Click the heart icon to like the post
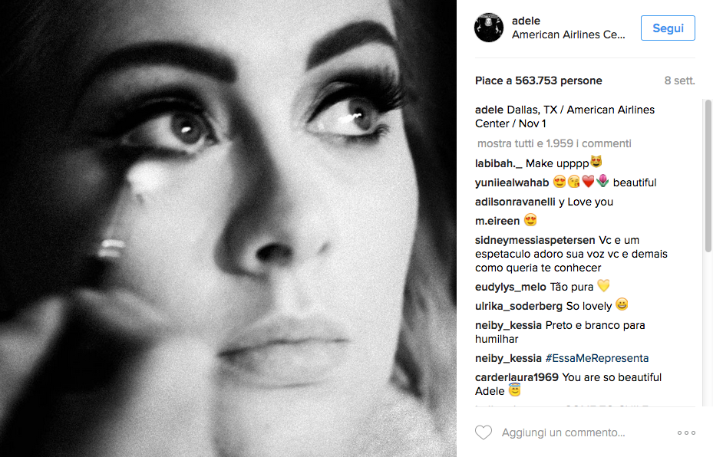 484,432
